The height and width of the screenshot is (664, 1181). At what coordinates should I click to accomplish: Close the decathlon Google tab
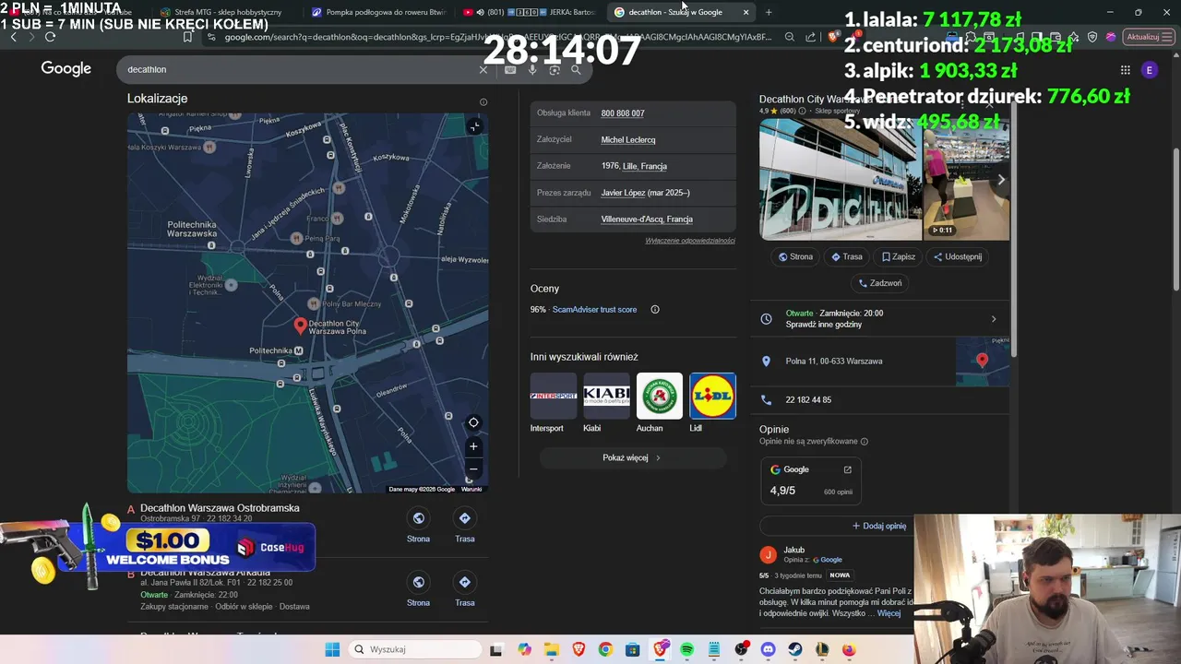[x=746, y=12]
